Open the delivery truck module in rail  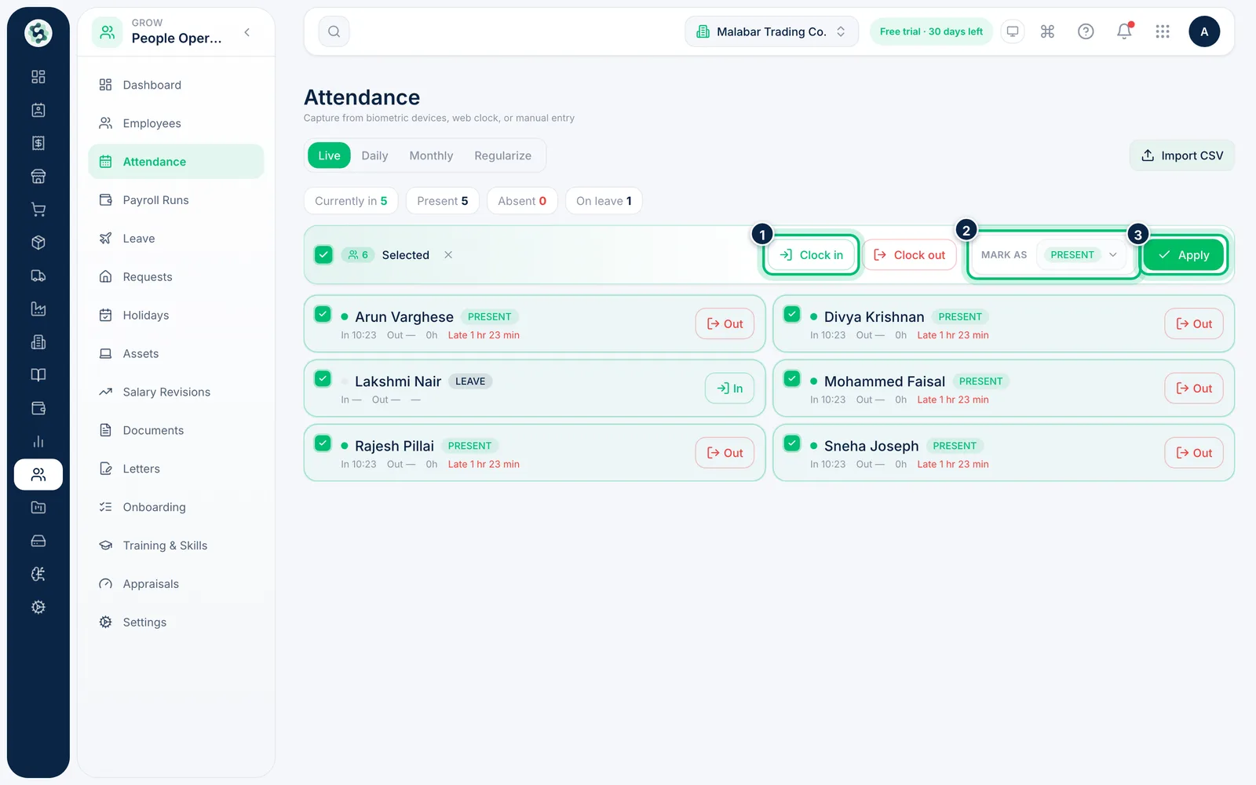click(x=38, y=276)
